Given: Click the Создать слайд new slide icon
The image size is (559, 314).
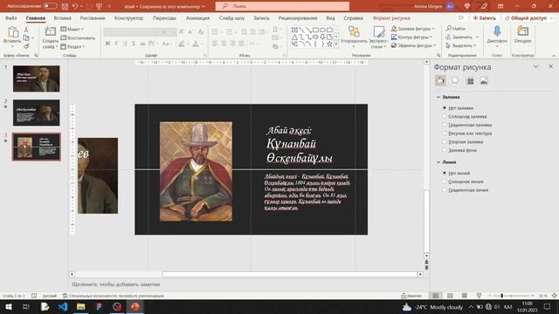Looking at the screenshot, I should click(51, 31).
